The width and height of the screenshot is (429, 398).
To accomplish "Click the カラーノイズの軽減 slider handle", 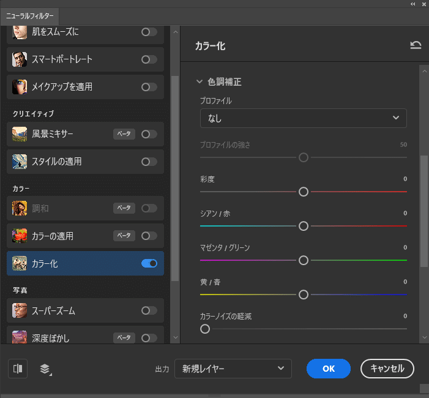I will point(205,329).
